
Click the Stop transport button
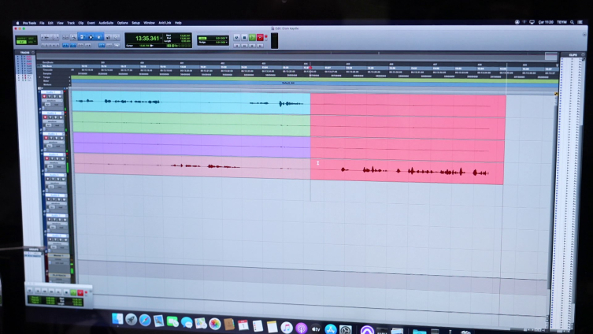click(x=244, y=37)
